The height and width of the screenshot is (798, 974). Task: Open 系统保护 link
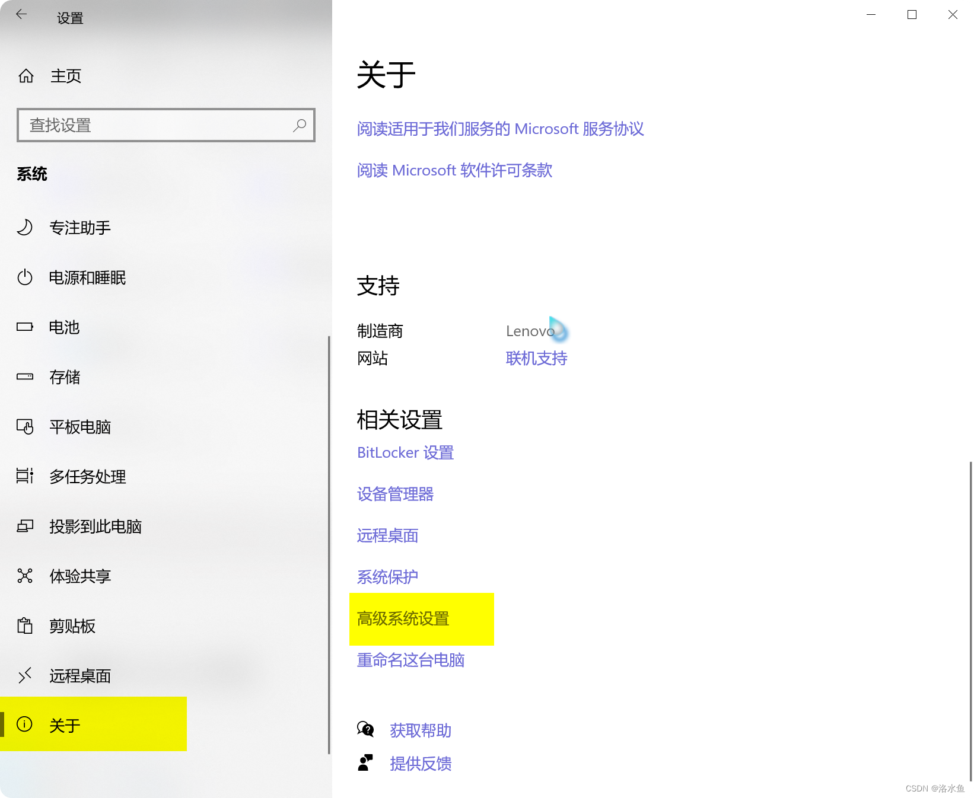(x=387, y=577)
